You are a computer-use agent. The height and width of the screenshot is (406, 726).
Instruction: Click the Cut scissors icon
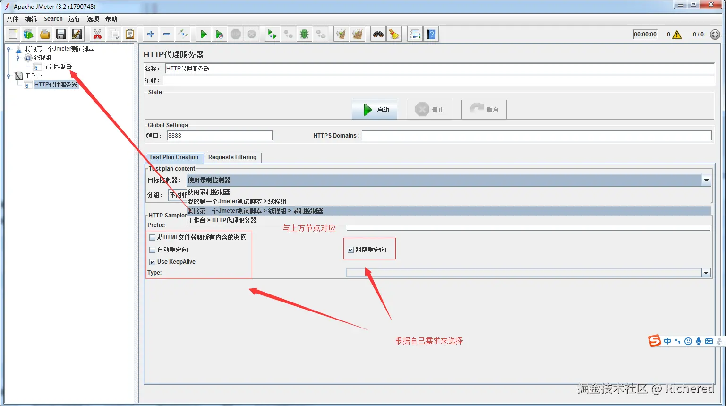[97, 34]
